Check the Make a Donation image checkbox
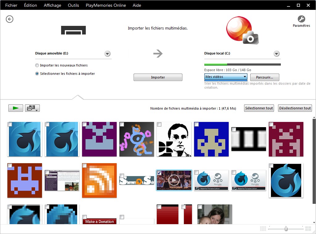The height and width of the screenshot is (234, 316). pyautogui.click(x=85, y=217)
